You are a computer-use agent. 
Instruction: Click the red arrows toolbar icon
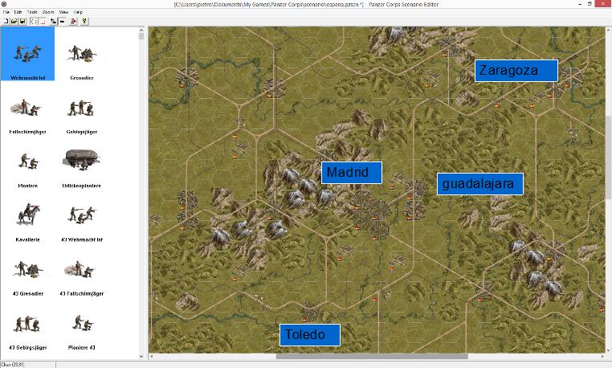(x=73, y=21)
